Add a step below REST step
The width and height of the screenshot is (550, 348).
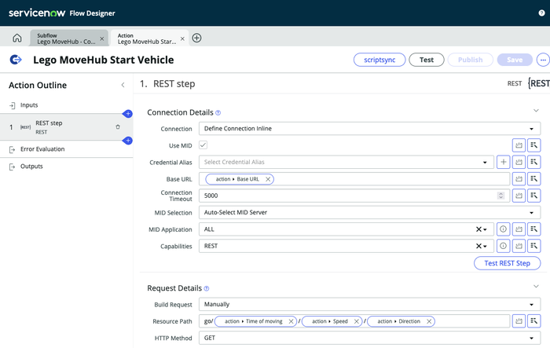(127, 141)
